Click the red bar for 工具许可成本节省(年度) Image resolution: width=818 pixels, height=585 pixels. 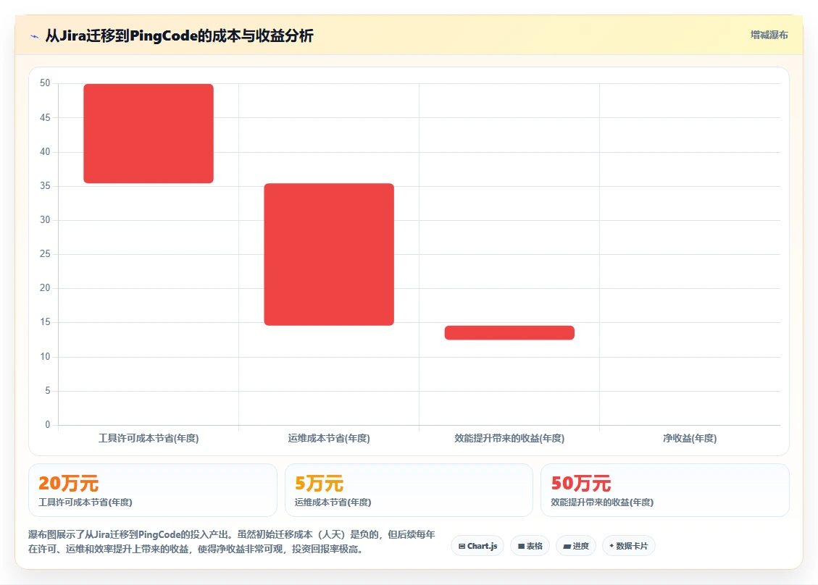(149, 133)
